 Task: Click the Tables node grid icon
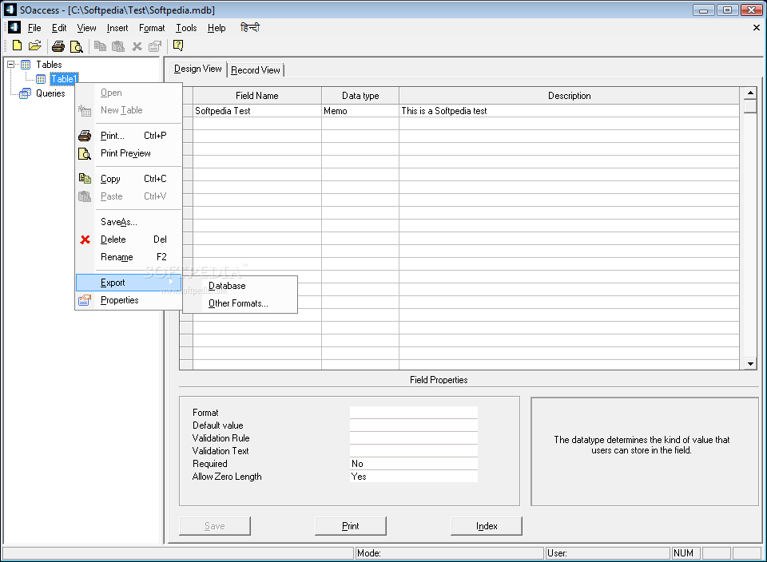pyautogui.click(x=26, y=65)
